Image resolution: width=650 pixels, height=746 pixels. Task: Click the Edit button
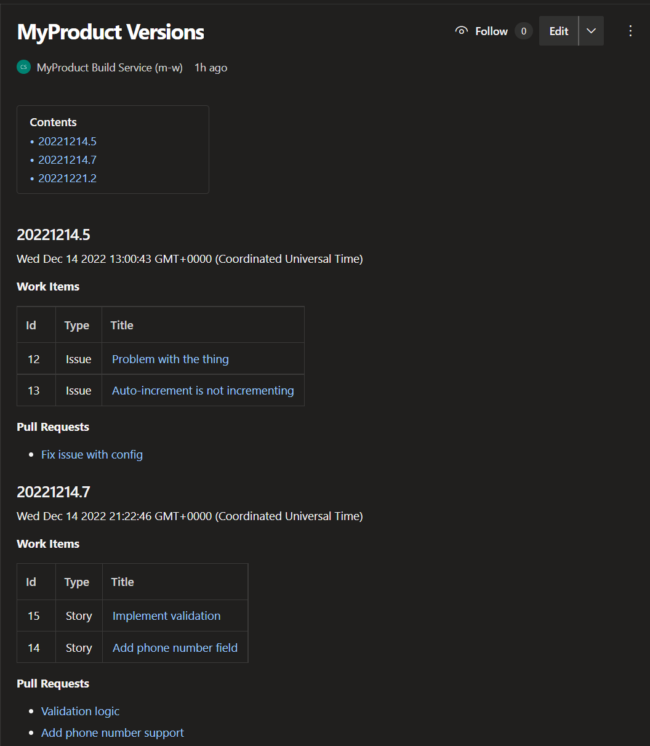click(x=558, y=31)
